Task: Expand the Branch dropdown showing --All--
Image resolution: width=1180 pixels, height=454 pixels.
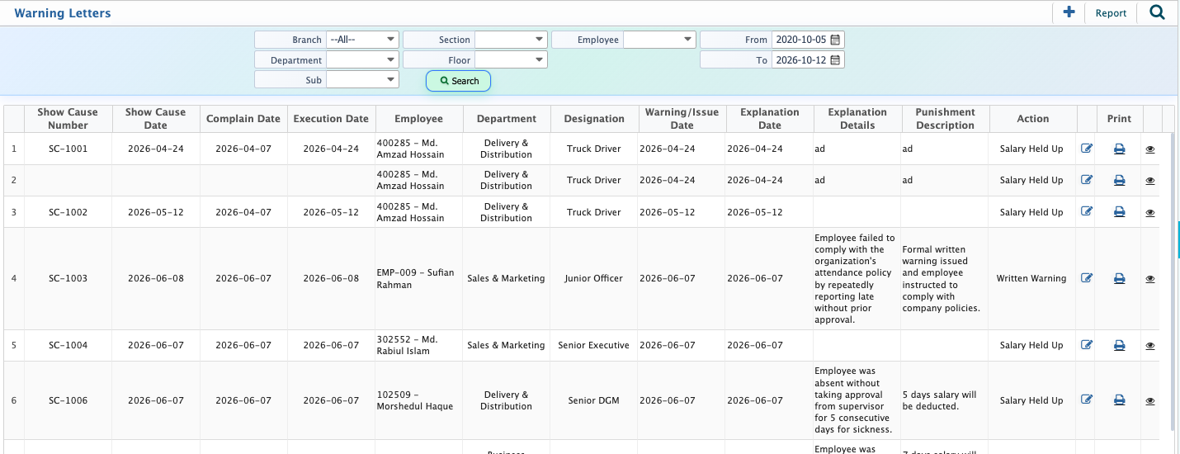Action: 362,40
